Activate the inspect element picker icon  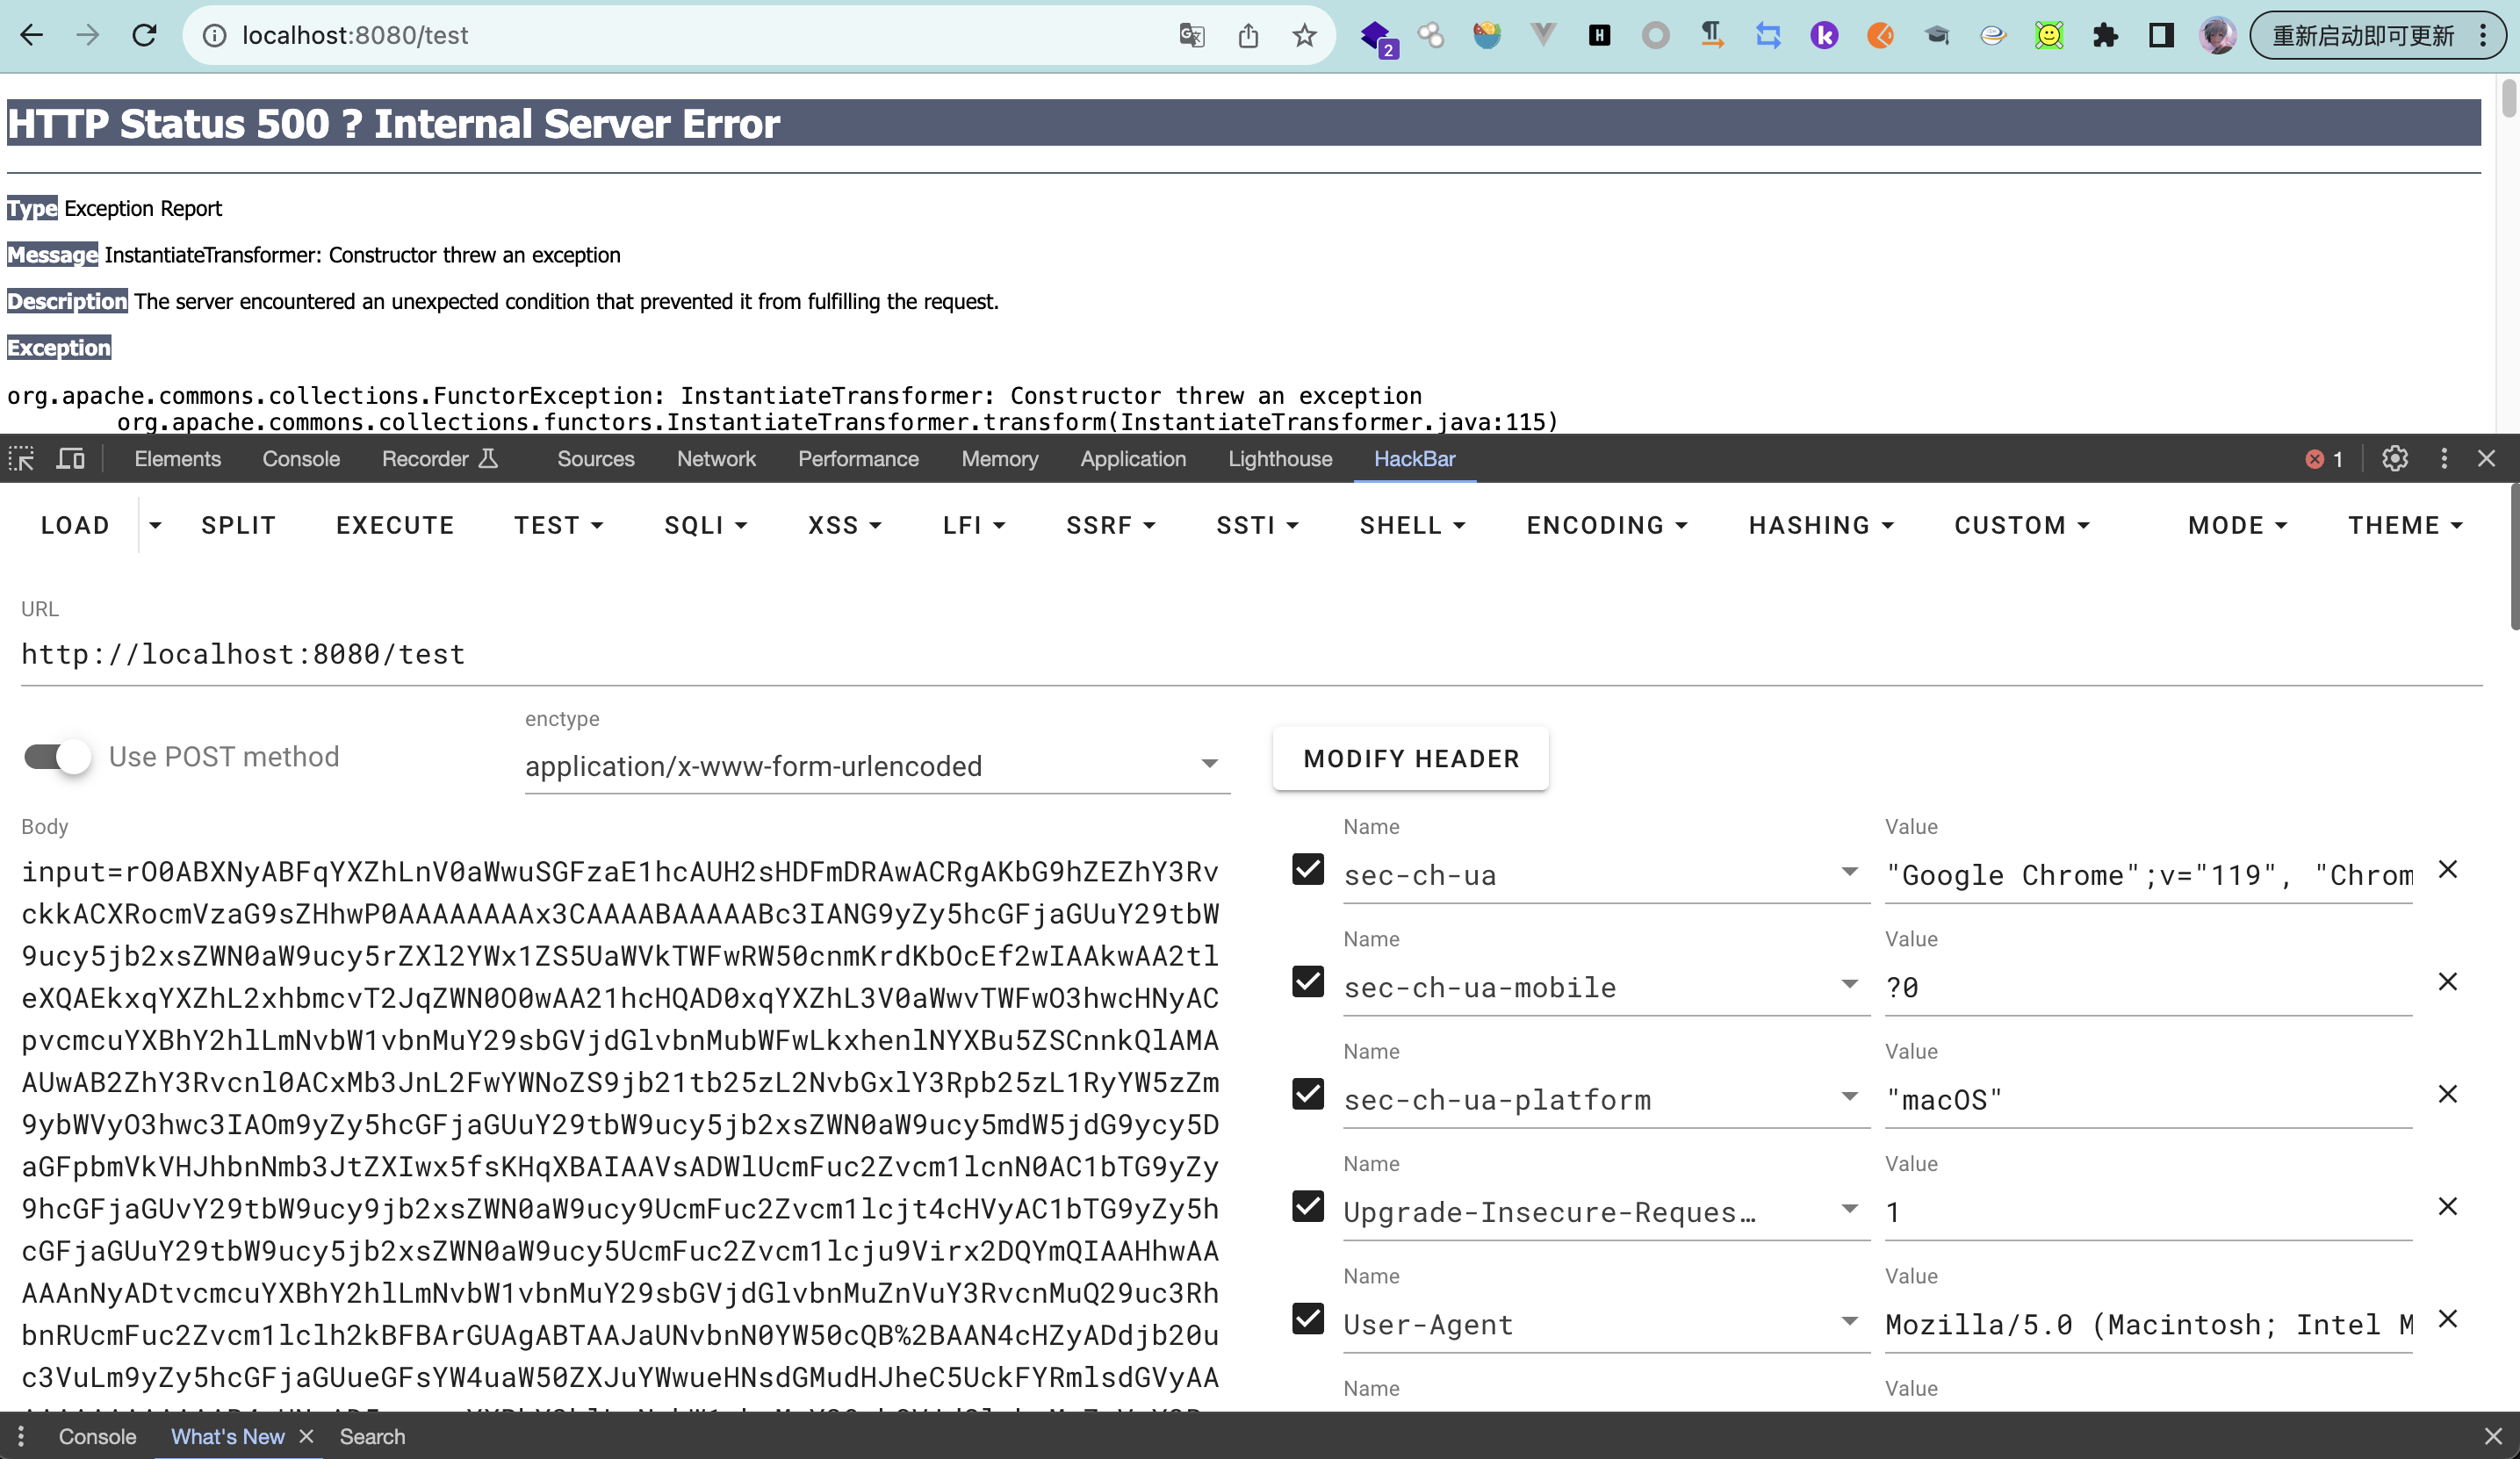point(21,459)
